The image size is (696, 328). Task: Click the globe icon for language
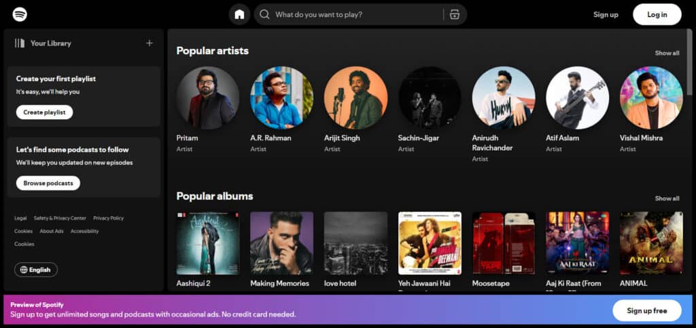(24, 270)
